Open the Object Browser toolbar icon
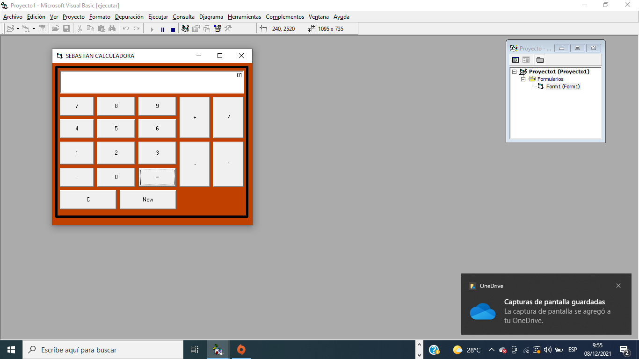The width and height of the screenshot is (639, 359). [x=217, y=29]
